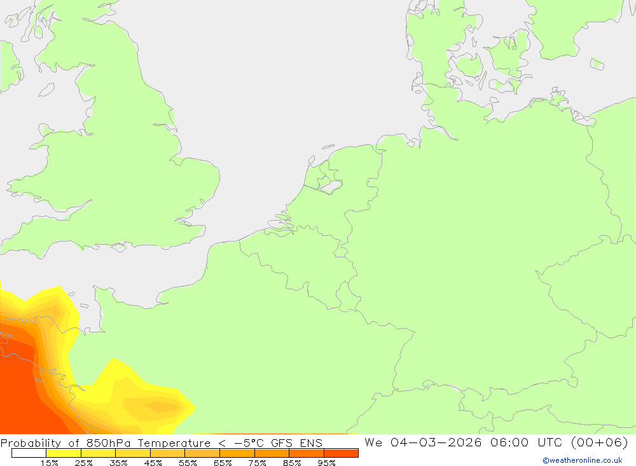
Task: Click the white legend swatch below 15%
Action: coord(29,453)
